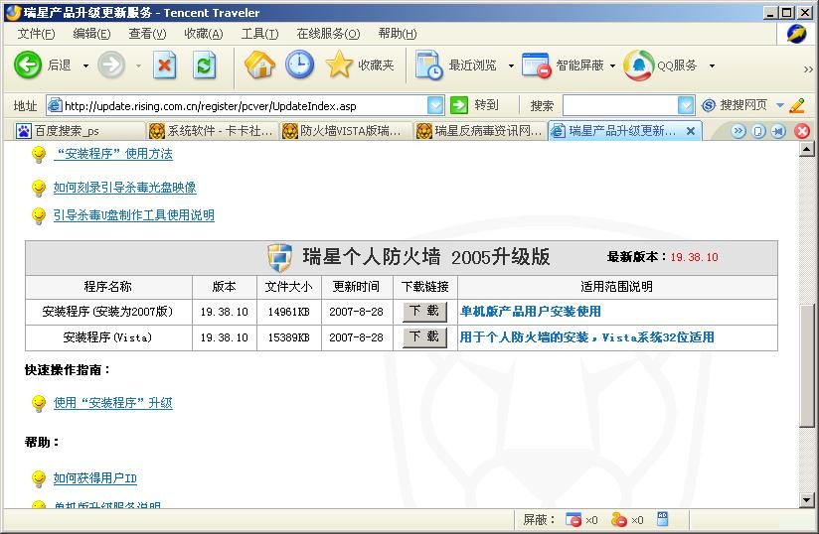
Task: Click the red close-all-tabs button on the tab bar
Action: [x=802, y=131]
